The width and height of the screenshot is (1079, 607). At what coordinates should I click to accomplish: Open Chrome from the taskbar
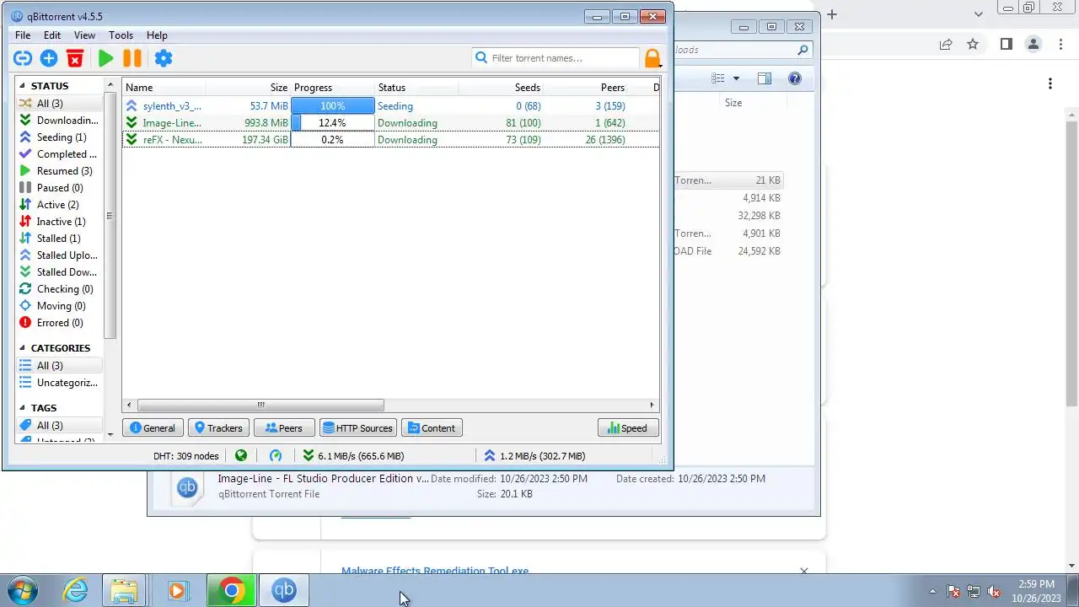[x=232, y=590]
